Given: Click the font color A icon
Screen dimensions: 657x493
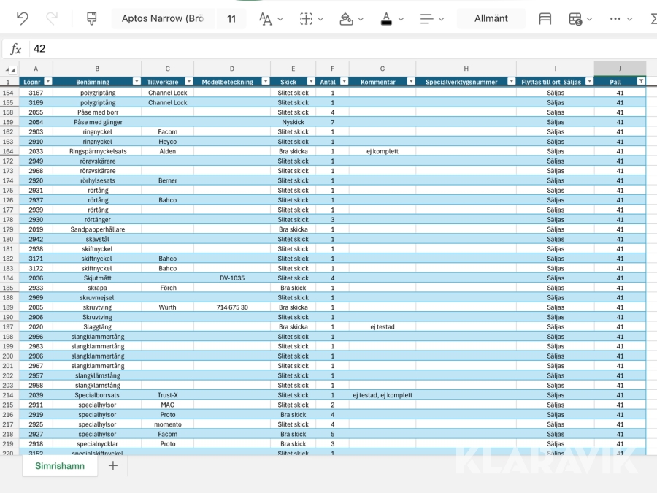Looking at the screenshot, I should click(386, 19).
